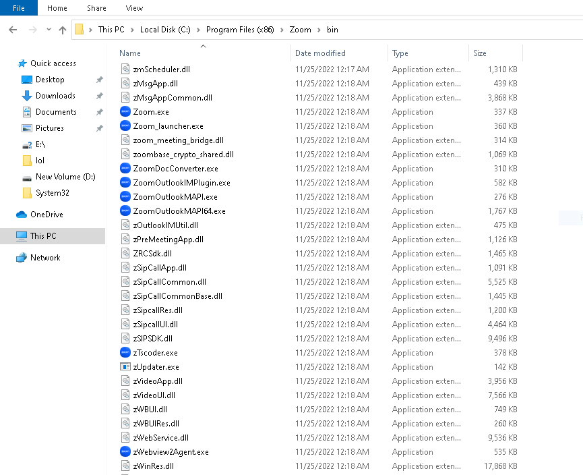Select file zVideoUI.dll
Viewport: 583px width, 475px height.
154,395
